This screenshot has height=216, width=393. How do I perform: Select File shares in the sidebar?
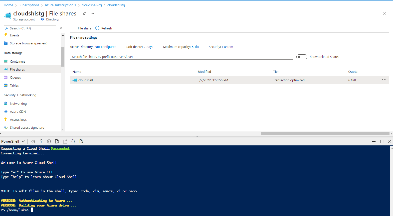(x=30, y=69)
